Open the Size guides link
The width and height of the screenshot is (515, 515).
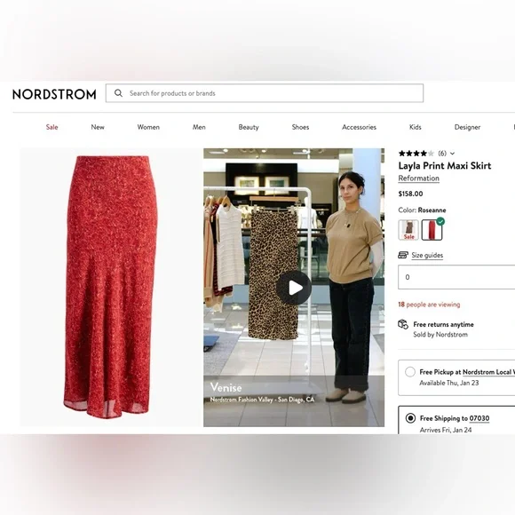[427, 255]
